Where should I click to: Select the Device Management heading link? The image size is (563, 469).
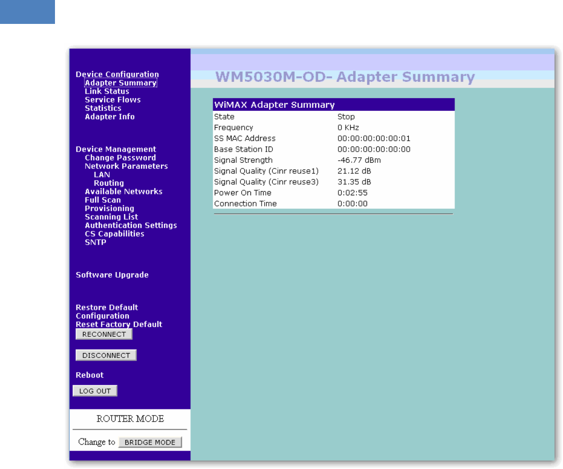116,149
